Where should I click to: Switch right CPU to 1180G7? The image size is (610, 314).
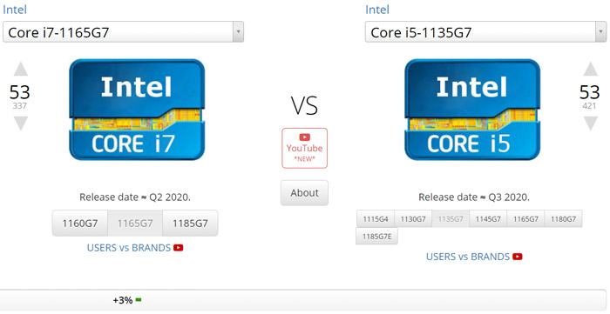coord(563,219)
